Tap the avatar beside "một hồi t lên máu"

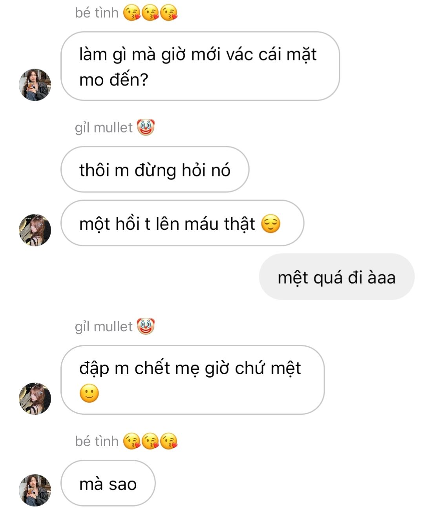[35, 230]
